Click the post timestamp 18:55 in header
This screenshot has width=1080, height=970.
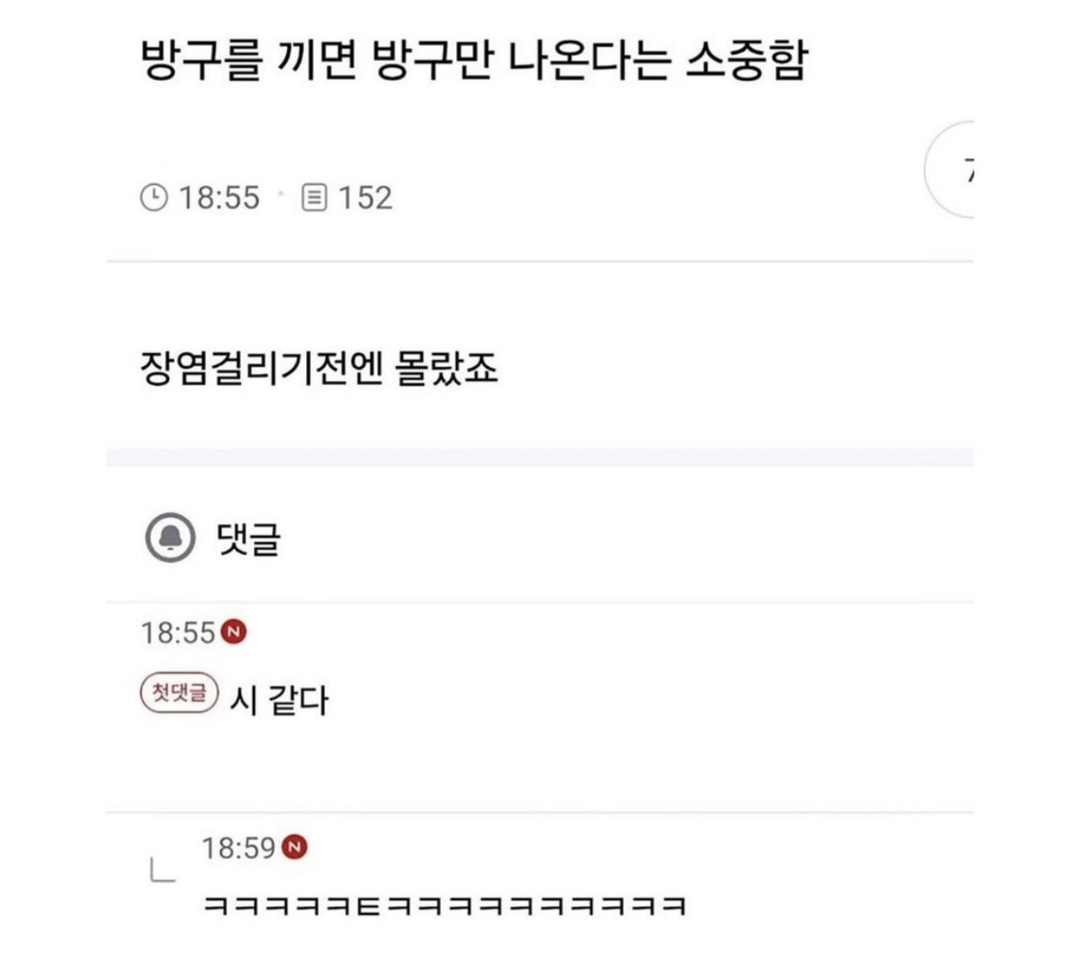click(219, 198)
